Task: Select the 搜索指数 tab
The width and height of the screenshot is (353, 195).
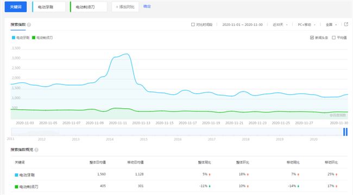Action: 18,24
